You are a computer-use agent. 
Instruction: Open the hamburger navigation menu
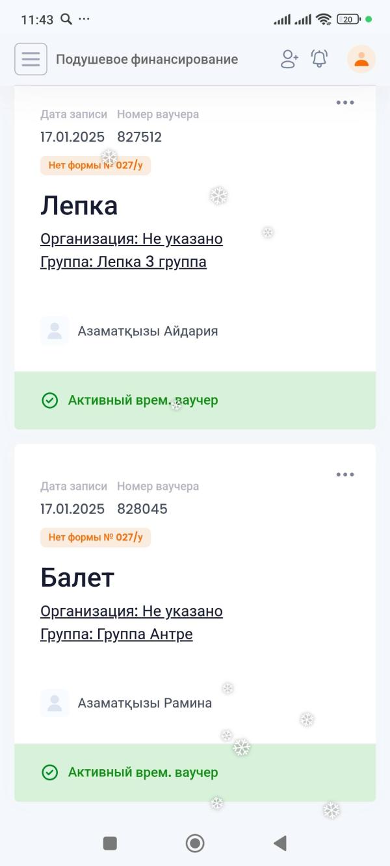31,59
